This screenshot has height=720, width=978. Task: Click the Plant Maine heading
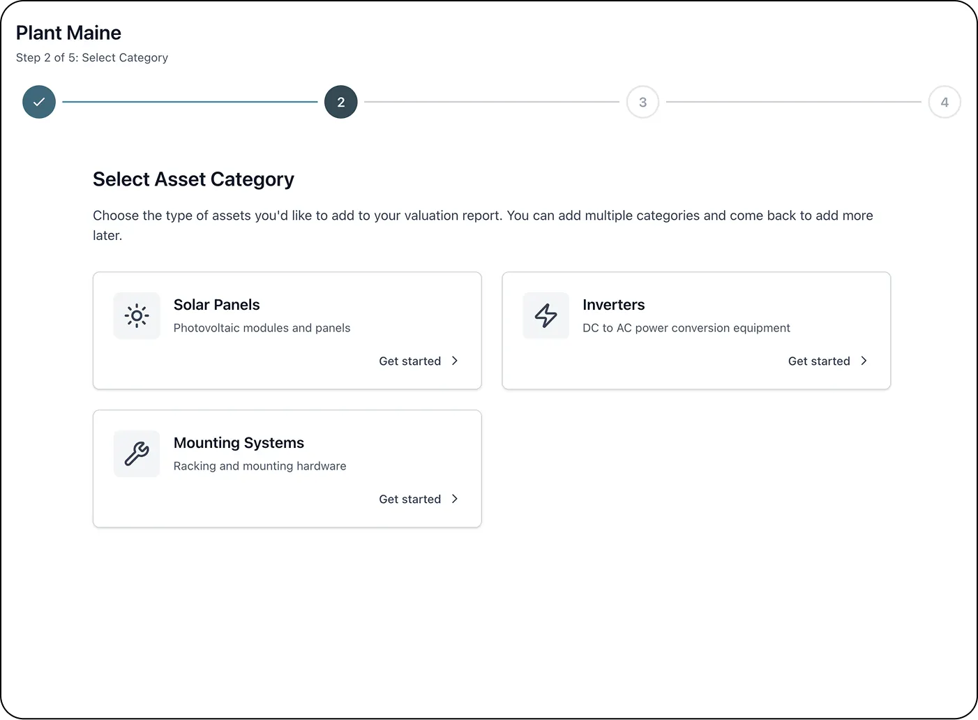point(68,33)
